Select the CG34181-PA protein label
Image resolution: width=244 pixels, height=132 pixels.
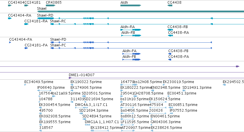36,45
